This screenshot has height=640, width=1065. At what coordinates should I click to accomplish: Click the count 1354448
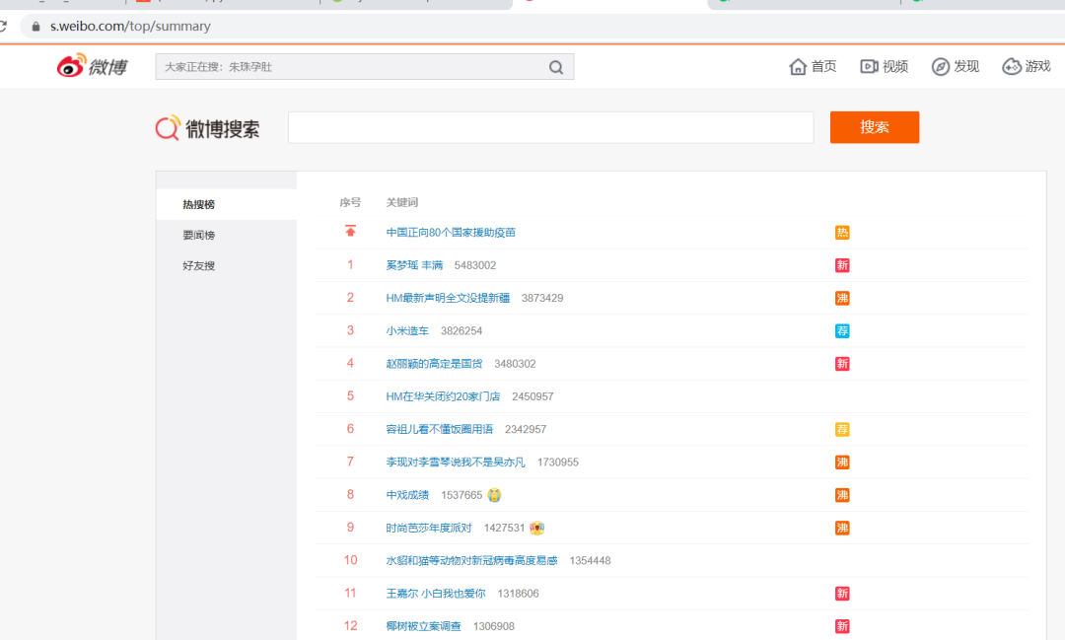pos(590,560)
